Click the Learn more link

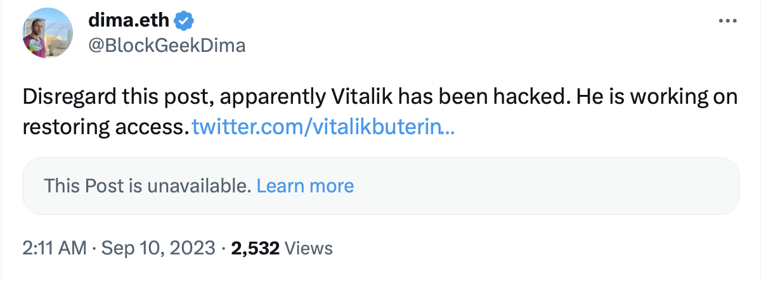[305, 185]
